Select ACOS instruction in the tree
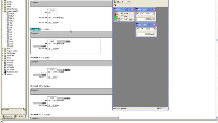218x123 pixels. [11, 44]
